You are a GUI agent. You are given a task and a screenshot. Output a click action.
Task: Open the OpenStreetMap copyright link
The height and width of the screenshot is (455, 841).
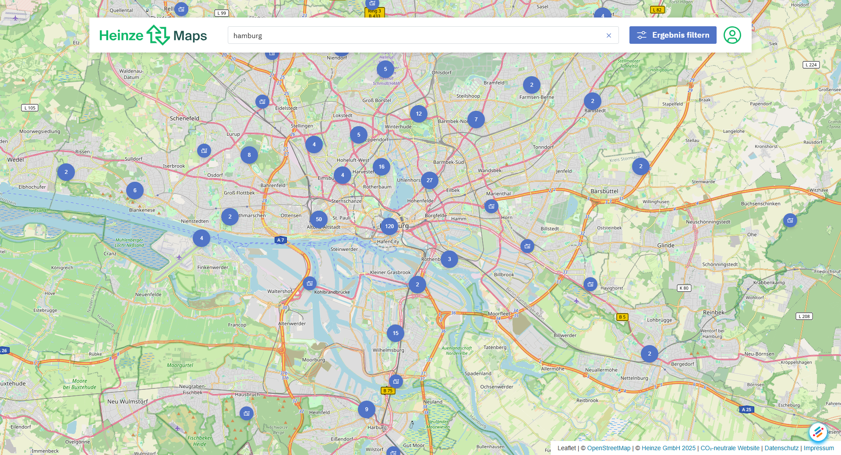(609, 448)
